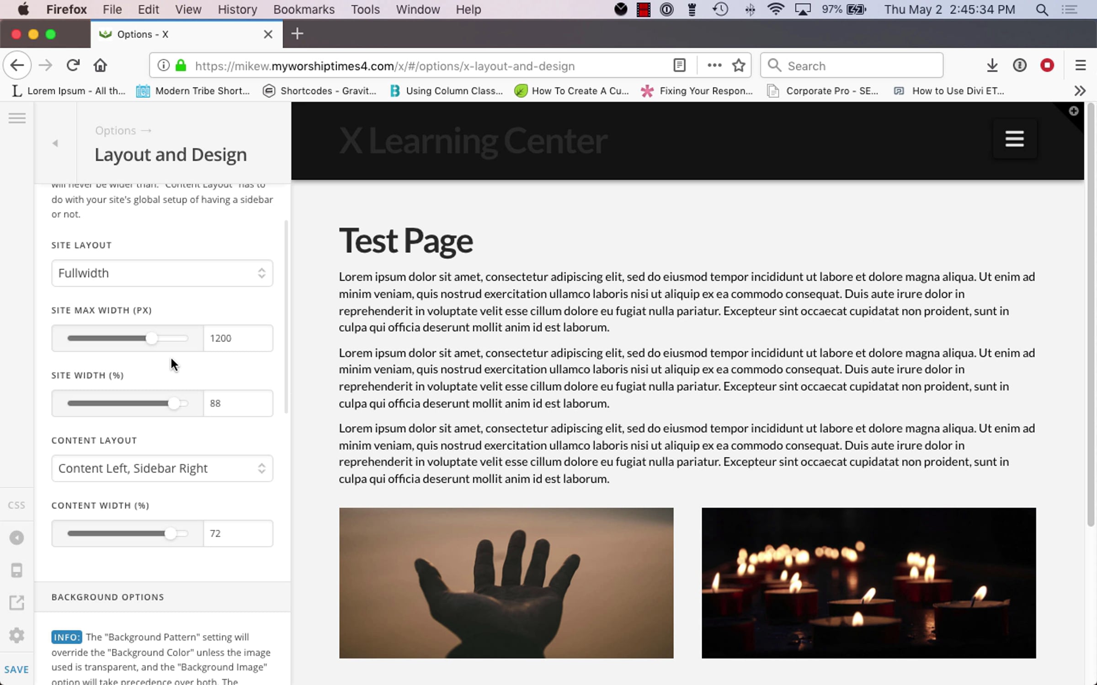Click the plus icon at the preview's top corner

[1074, 111]
